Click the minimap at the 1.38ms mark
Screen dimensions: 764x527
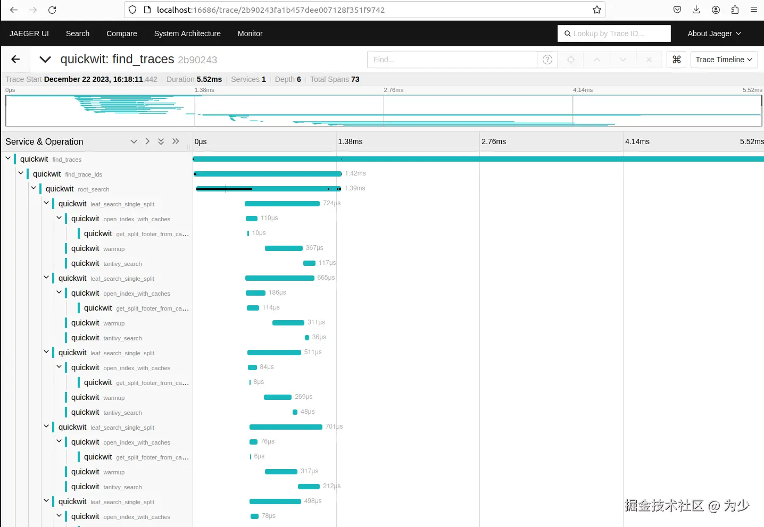tap(195, 111)
